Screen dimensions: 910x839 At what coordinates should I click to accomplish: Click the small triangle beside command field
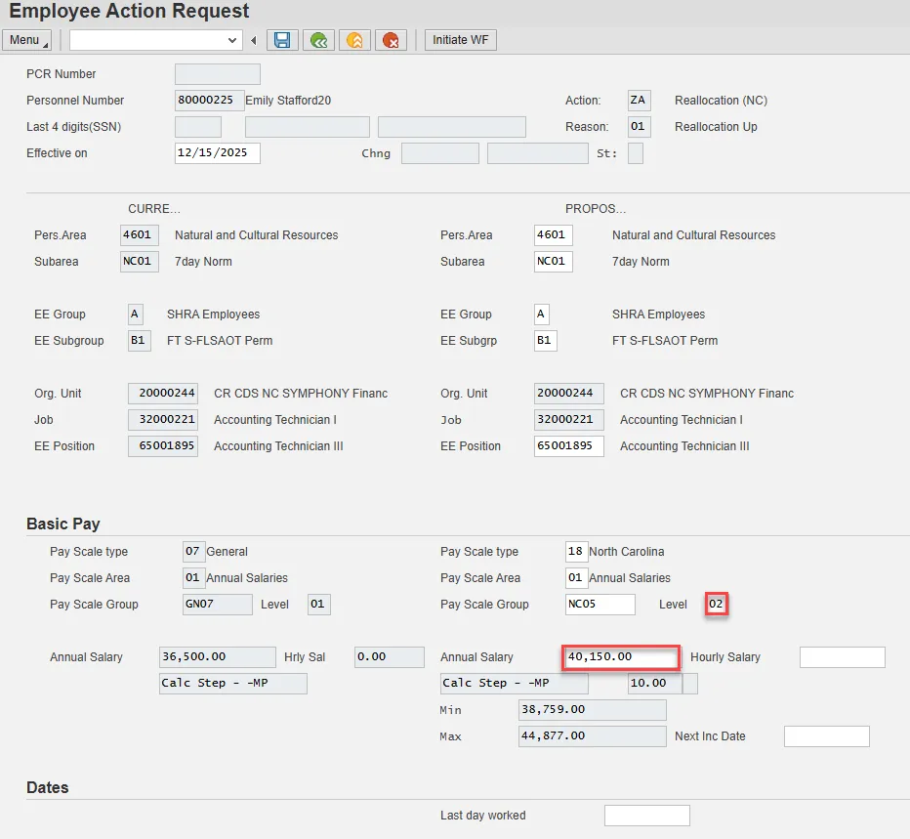point(254,40)
